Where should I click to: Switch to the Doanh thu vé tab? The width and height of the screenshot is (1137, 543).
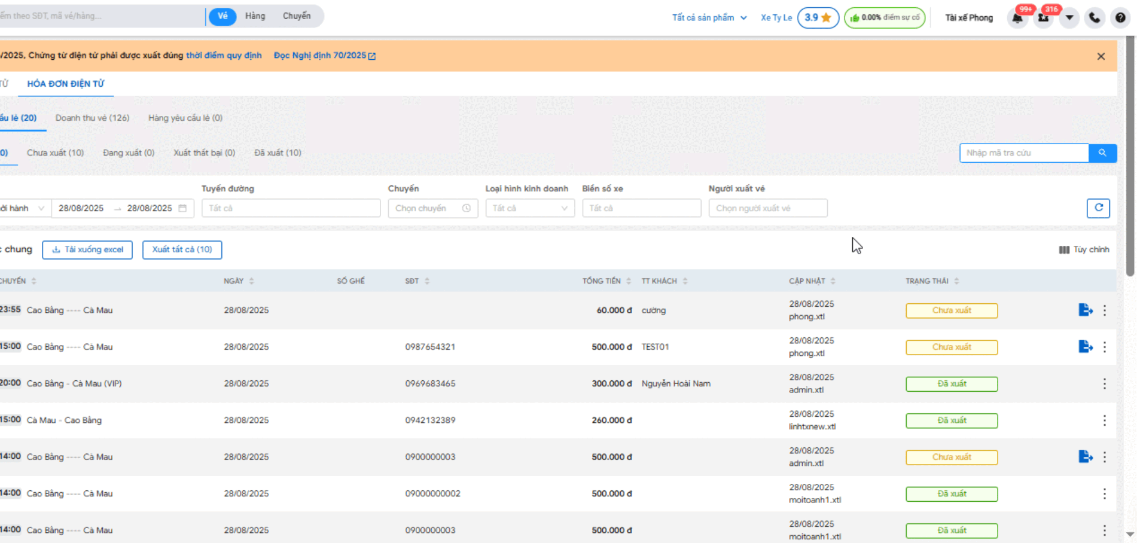coord(92,118)
